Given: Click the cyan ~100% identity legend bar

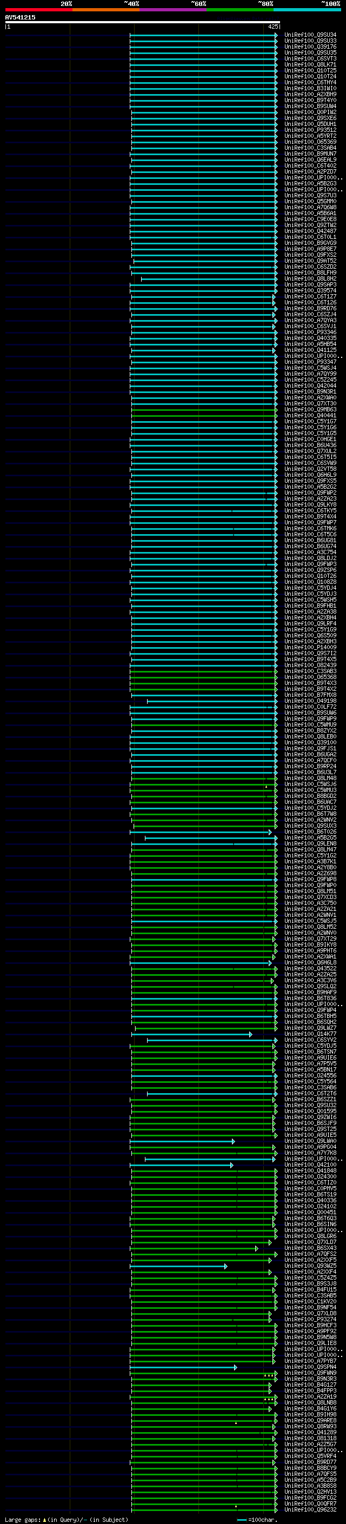Looking at the screenshot, I should pyautogui.click(x=308, y=10).
